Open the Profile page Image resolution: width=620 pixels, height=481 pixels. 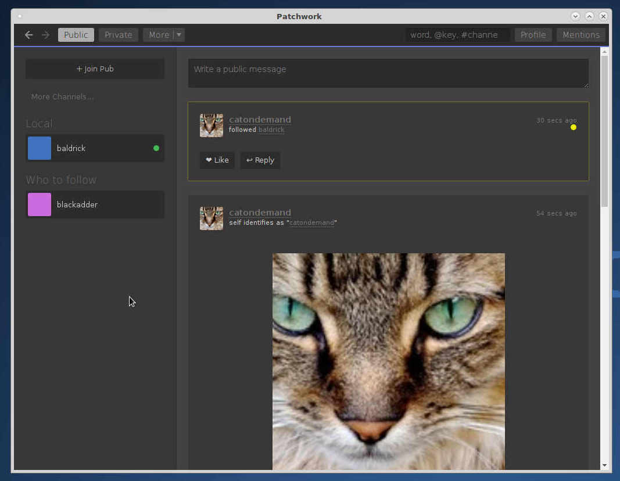tap(533, 35)
